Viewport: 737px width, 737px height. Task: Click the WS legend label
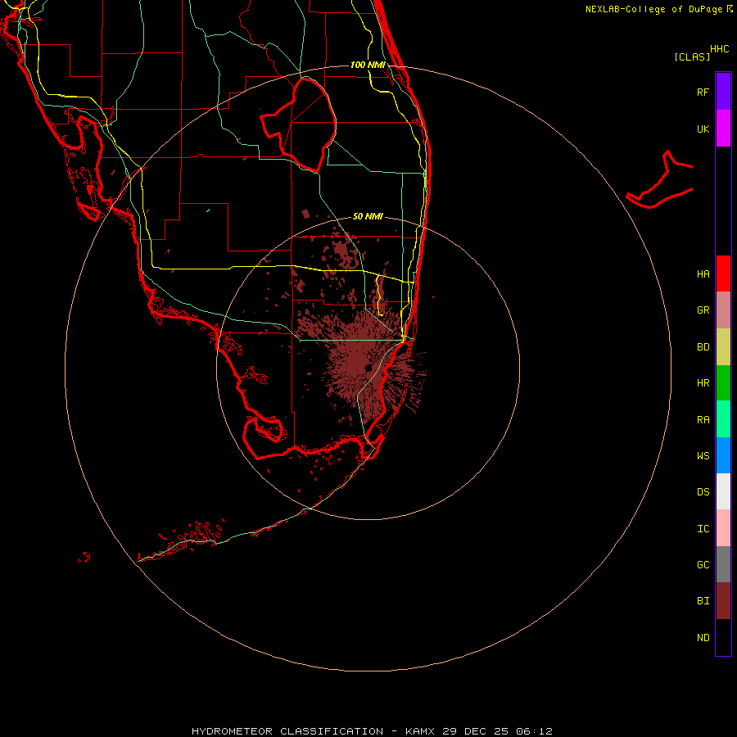[x=703, y=455]
